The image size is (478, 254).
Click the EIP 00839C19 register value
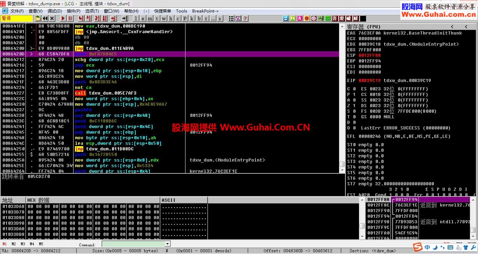point(370,81)
